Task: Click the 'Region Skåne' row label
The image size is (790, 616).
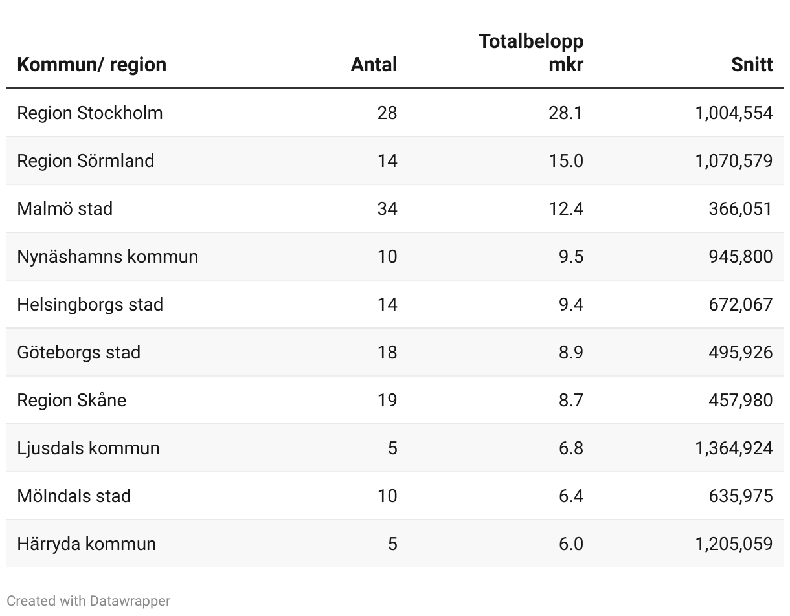Action: [x=72, y=401]
